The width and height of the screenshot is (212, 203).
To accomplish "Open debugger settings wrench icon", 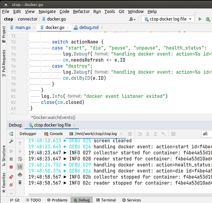I will click(x=11, y=141).
